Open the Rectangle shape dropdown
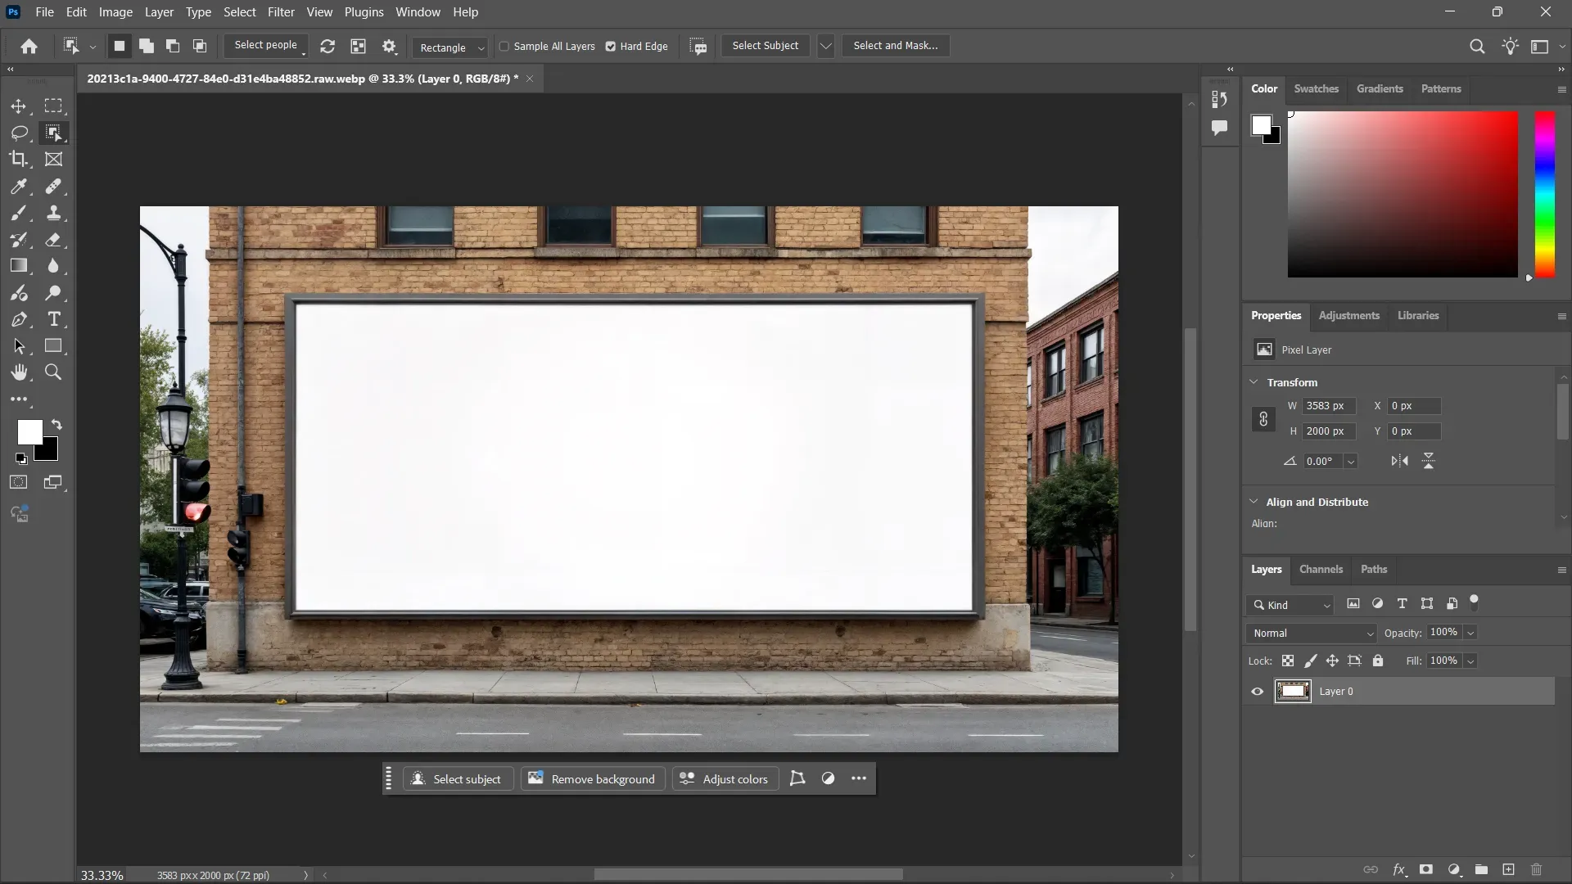This screenshot has width=1572, height=884. pos(480,48)
